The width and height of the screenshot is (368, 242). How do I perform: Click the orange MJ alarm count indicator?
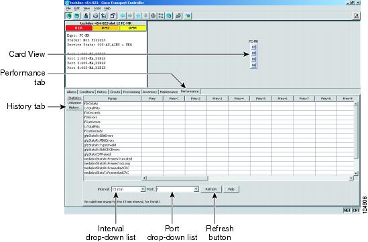(106, 28)
